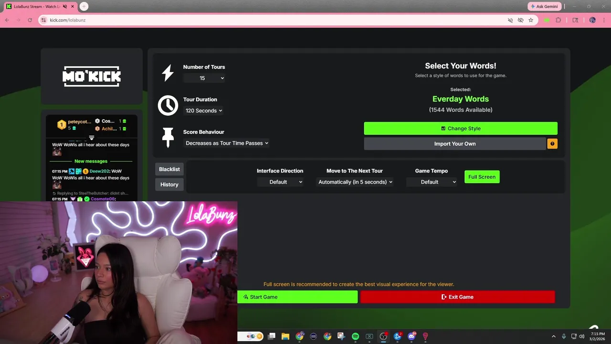611x344 pixels.
Task: Open the Interface Direction dropdown
Action: tap(280, 182)
